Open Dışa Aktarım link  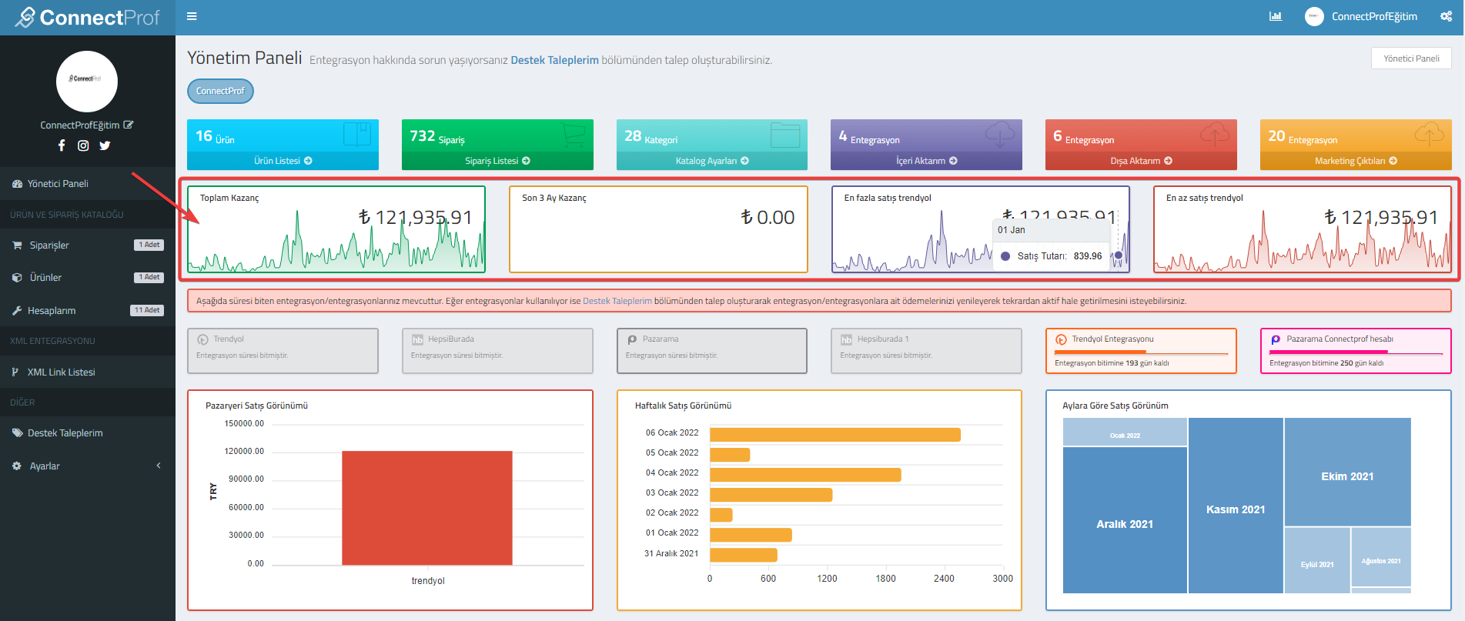pos(1141,161)
